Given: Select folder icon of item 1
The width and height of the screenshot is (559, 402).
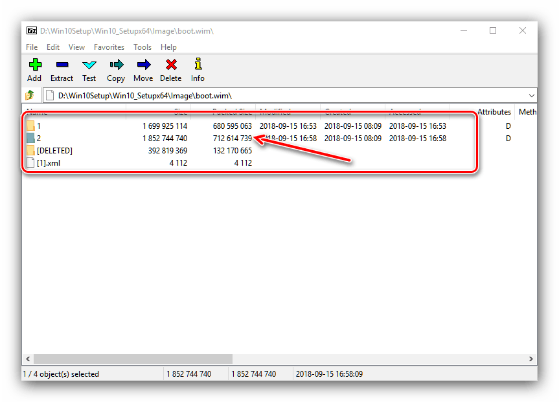Looking at the screenshot, I should [x=30, y=126].
